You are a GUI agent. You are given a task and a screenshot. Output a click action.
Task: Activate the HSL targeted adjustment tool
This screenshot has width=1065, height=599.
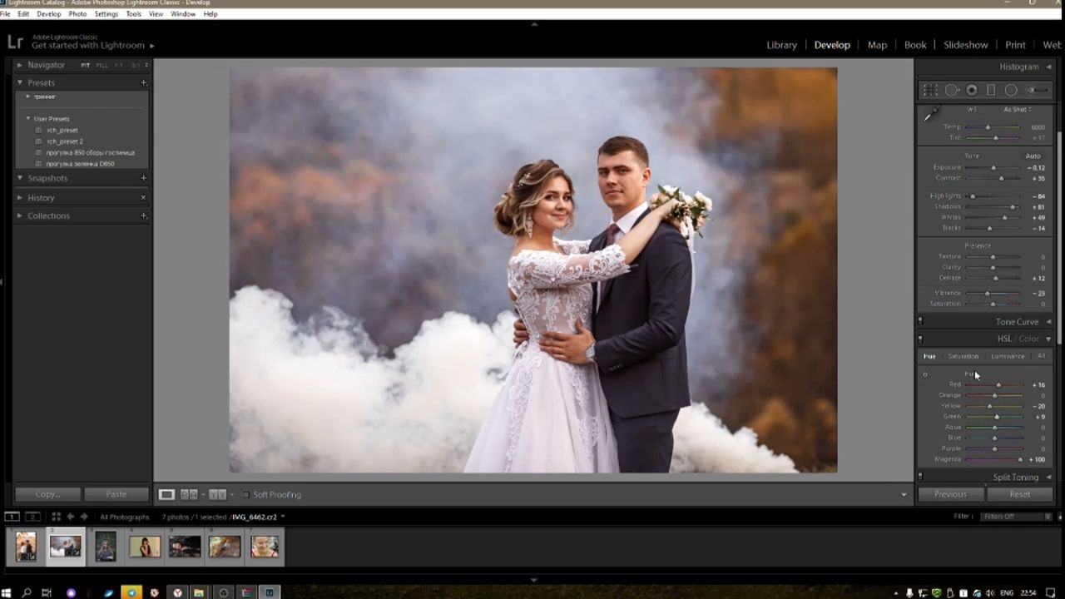[925, 374]
